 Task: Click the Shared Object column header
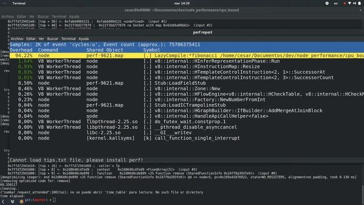click(105, 50)
